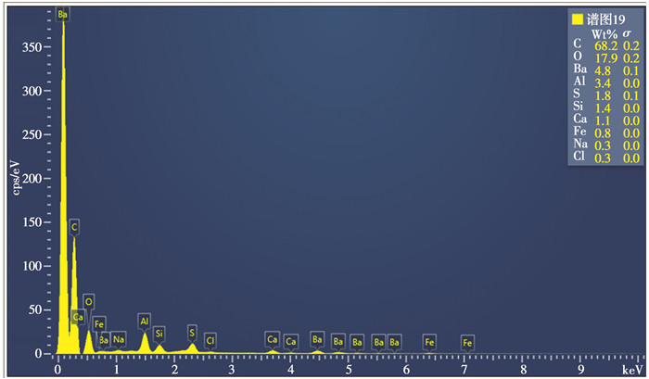Image resolution: width=649 pixels, height=379 pixels.
Task: Select the rightmost Fe label near 7 keV
Action: (467, 342)
